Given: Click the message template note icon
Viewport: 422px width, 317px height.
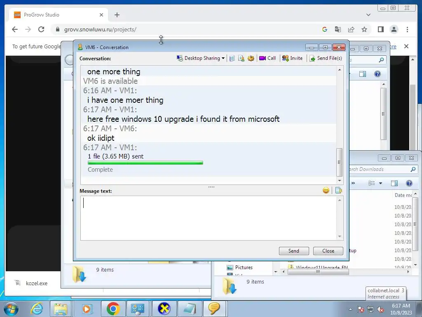Looking at the screenshot, I should pyautogui.click(x=339, y=191).
